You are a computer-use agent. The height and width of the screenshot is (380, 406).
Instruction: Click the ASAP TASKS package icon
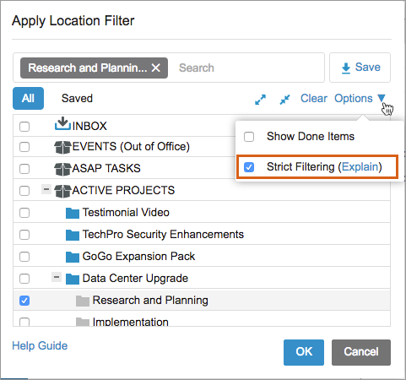point(62,169)
